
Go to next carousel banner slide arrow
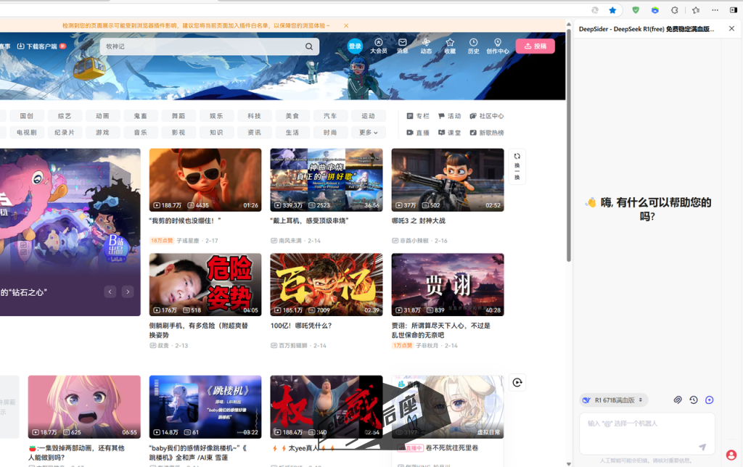point(128,292)
